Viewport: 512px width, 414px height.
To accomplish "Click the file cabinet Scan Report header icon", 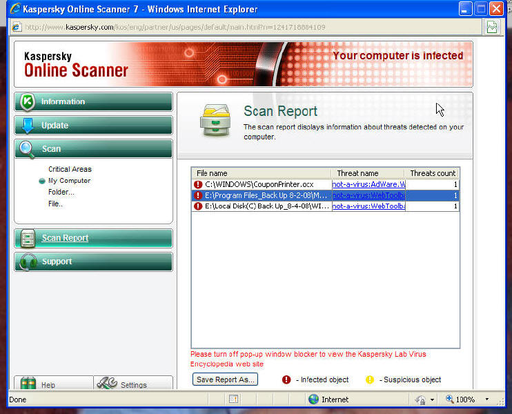I will pyautogui.click(x=215, y=120).
